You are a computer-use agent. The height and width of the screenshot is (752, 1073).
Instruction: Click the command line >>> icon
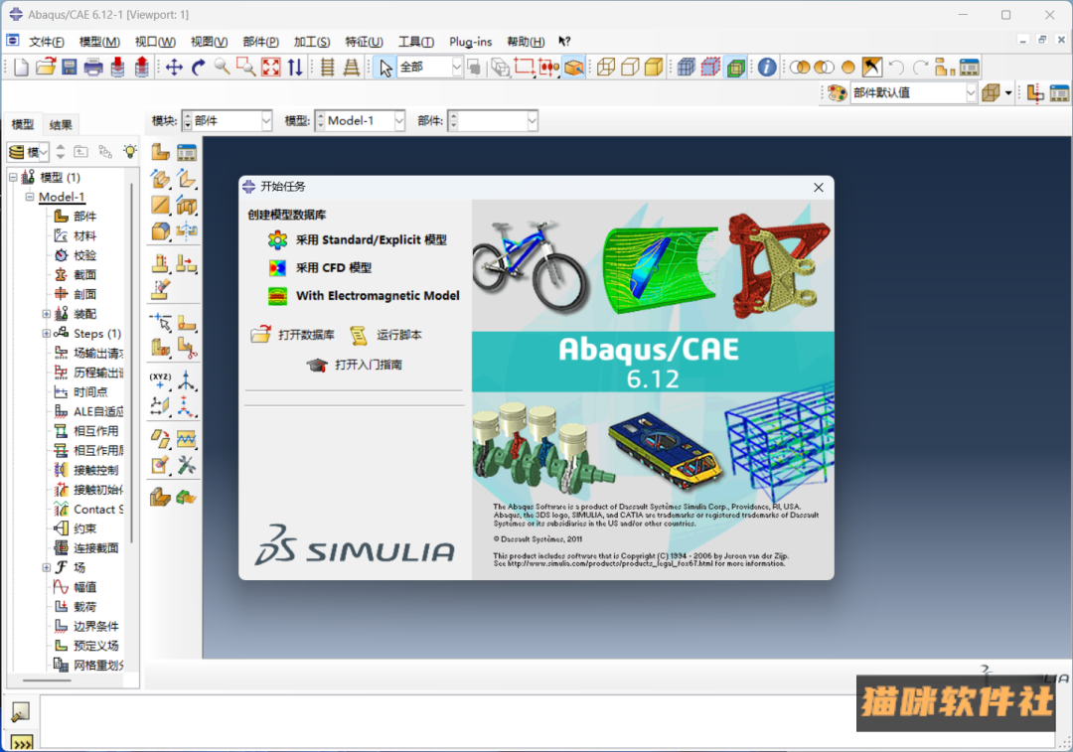22,743
